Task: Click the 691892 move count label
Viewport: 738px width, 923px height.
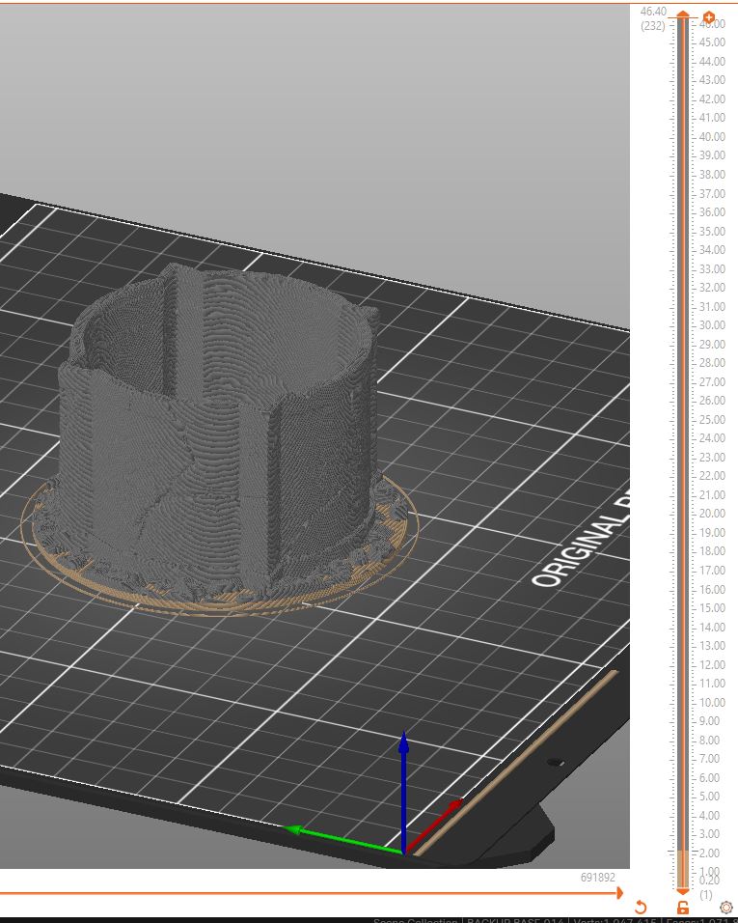Action: pos(597,878)
